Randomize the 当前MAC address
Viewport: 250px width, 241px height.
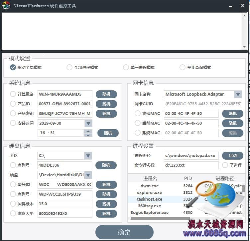(233, 123)
